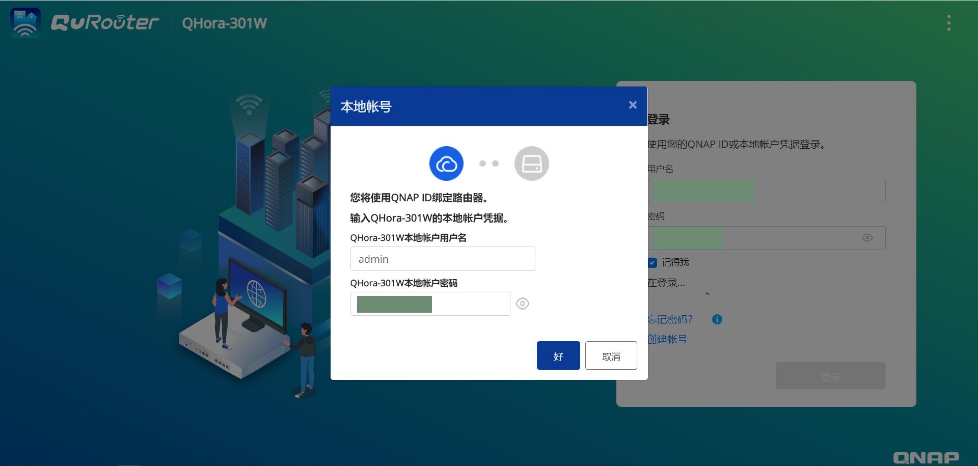Click the admin username input field

(442, 259)
